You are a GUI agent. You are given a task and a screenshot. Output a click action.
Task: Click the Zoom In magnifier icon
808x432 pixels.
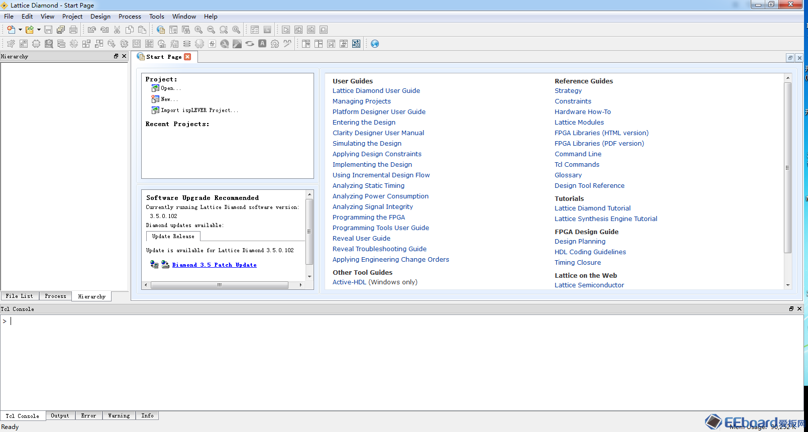[x=198, y=30]
